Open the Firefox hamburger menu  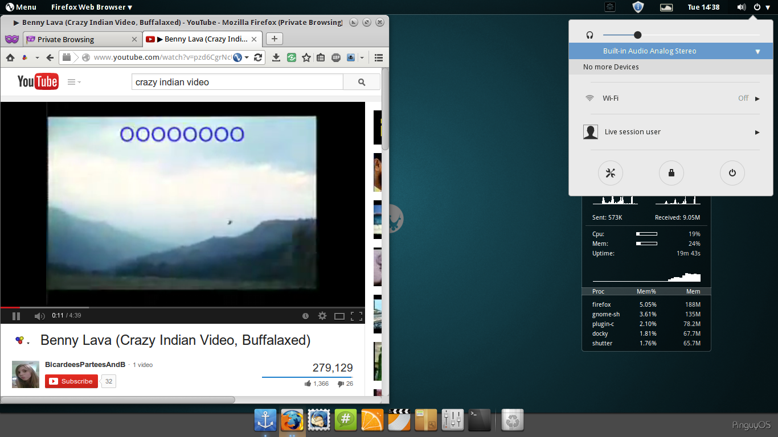379,57
